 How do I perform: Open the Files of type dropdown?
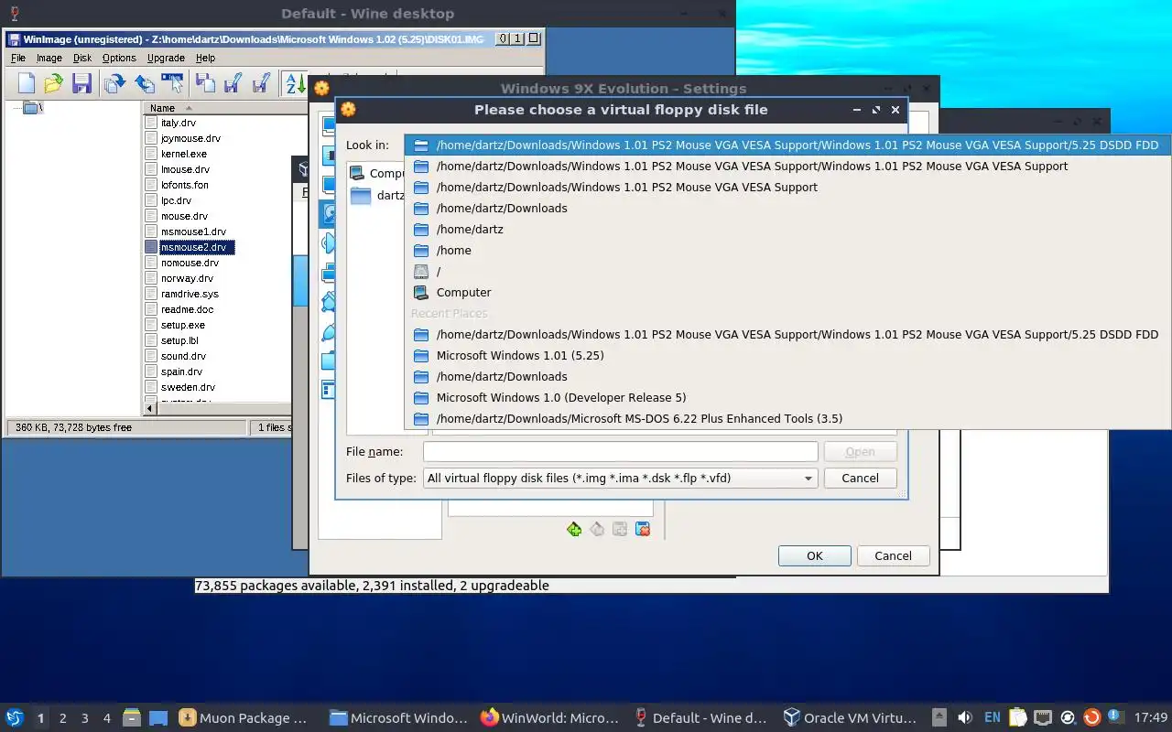click(x=620, y=478)
